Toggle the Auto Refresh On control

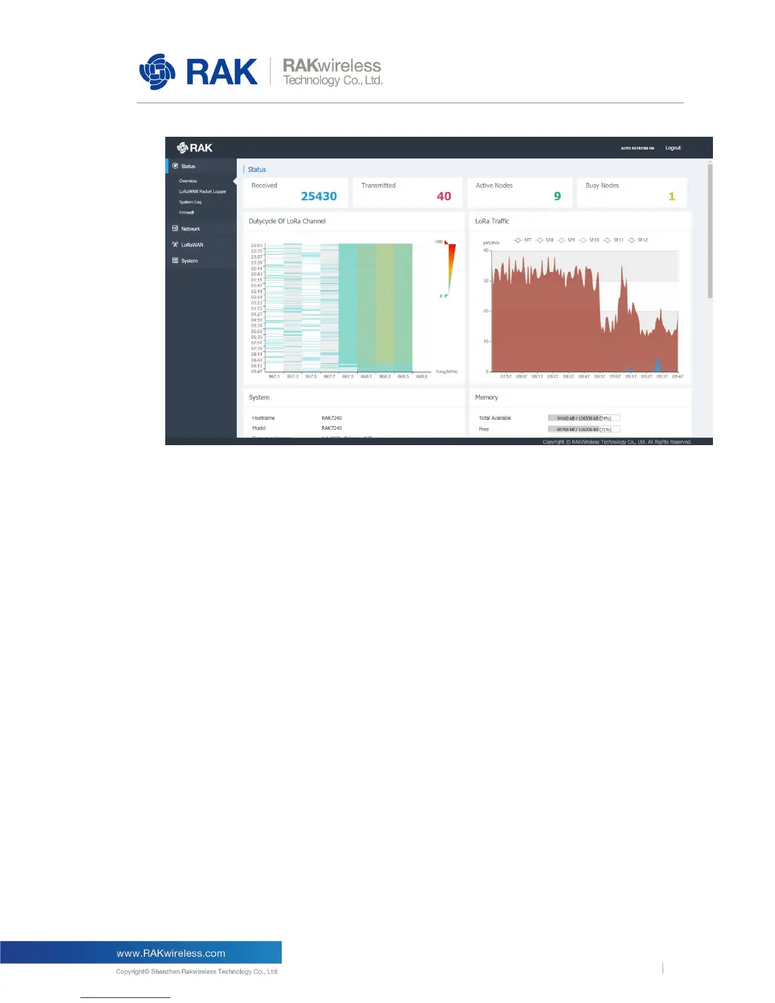coord(638,148)
